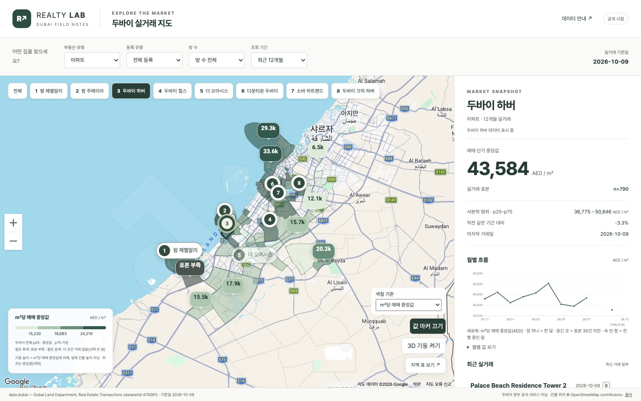Click the Realty Lab R arrow logo
This screenshot has height=401, width=641.
(22, 19)
